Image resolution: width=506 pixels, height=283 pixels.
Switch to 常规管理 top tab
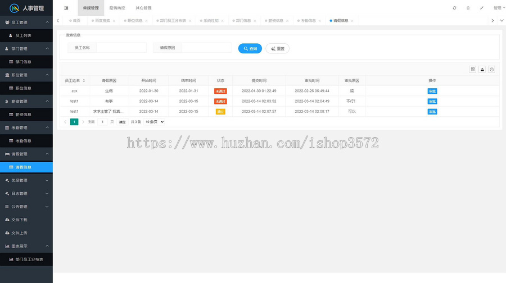pyautogui.click(x=91, y=8)
